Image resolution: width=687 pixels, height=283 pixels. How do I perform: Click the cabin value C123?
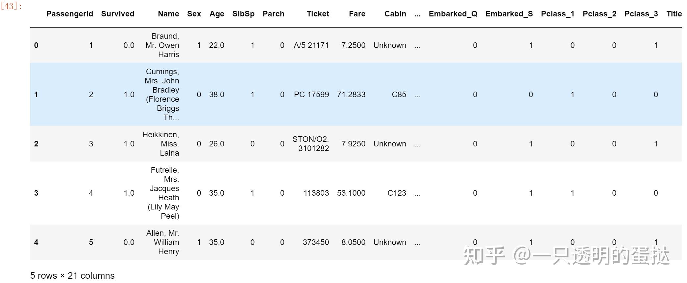(x=397, y=193)
